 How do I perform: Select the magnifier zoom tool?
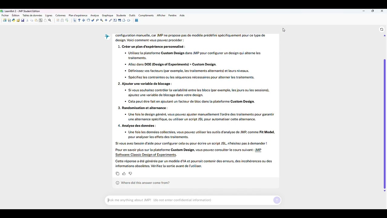(x=102, y=20)
